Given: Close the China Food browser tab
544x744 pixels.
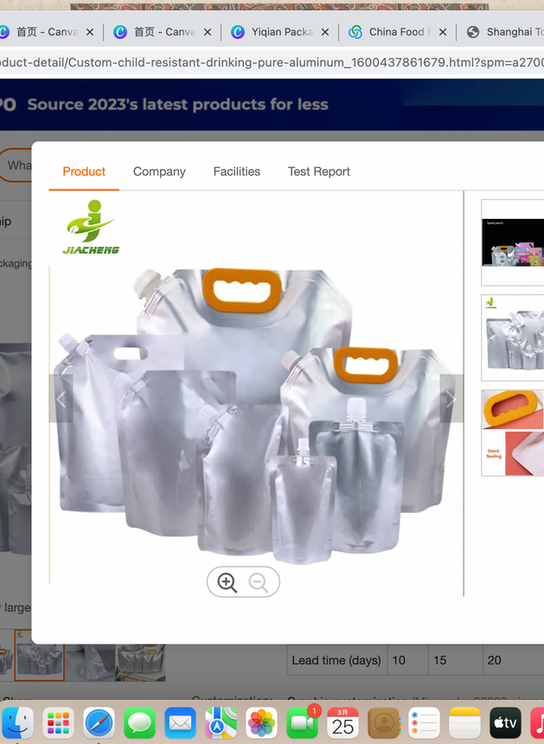Looking at the screenshot, I should coord(443,32).
